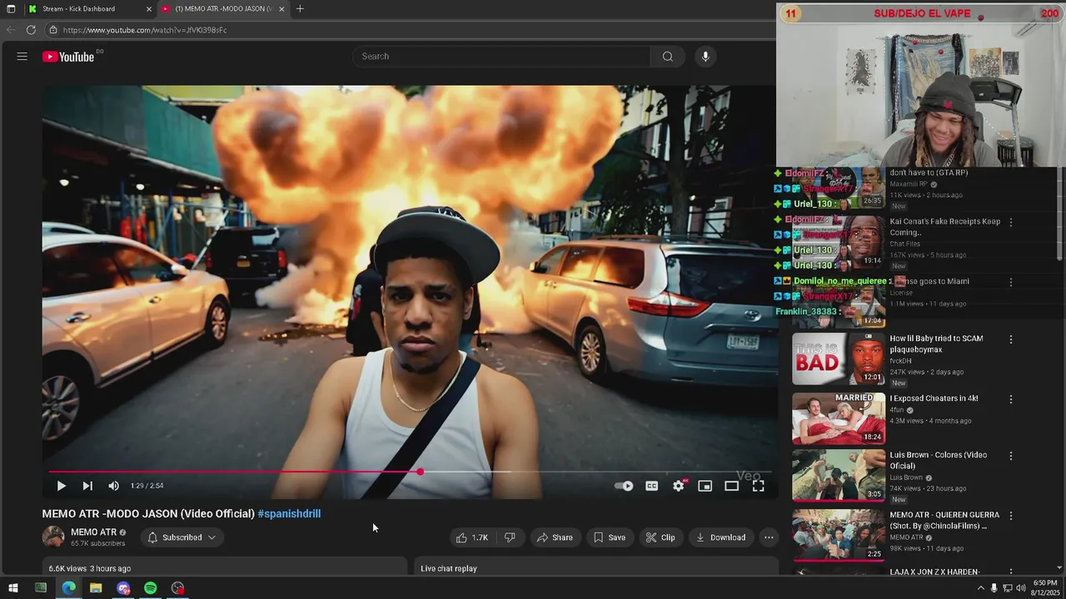Open MEMO ATR channel avatar
This screenshot has width=1066, height=599.
(x=53, y=537)
